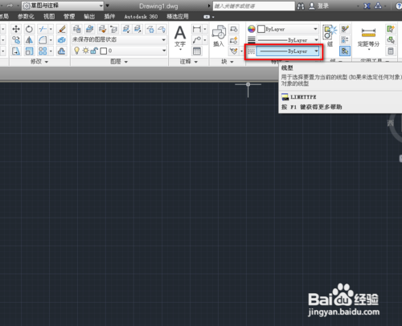Select the Explode tool
This screenshot has height=326, width=402.
(x=62, y=40)
